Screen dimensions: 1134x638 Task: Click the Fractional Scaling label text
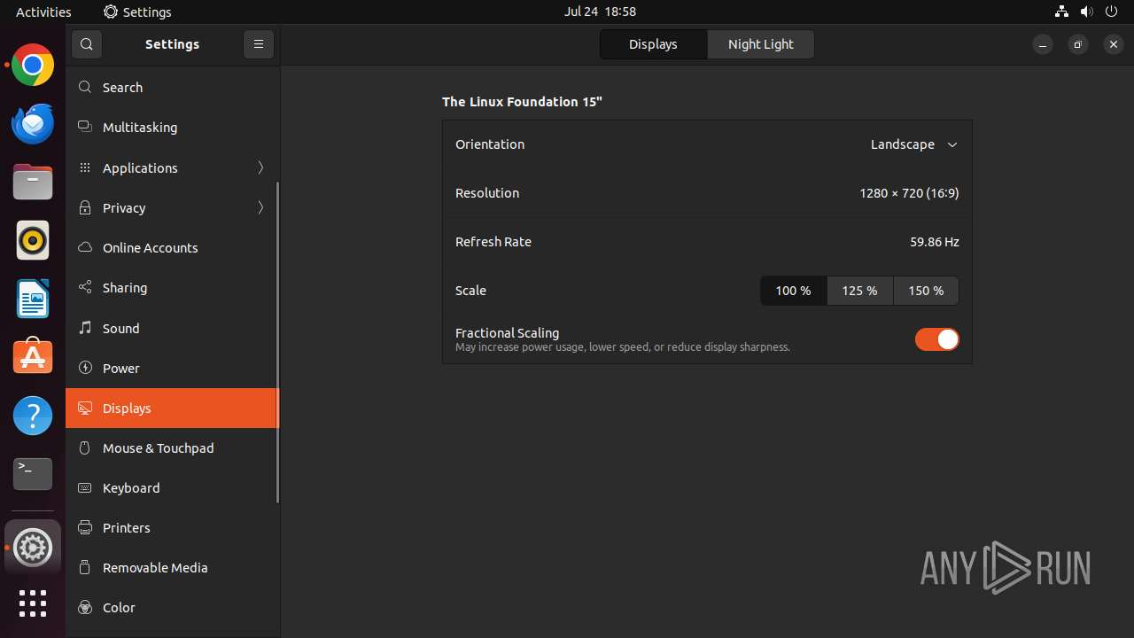point(507,333)
